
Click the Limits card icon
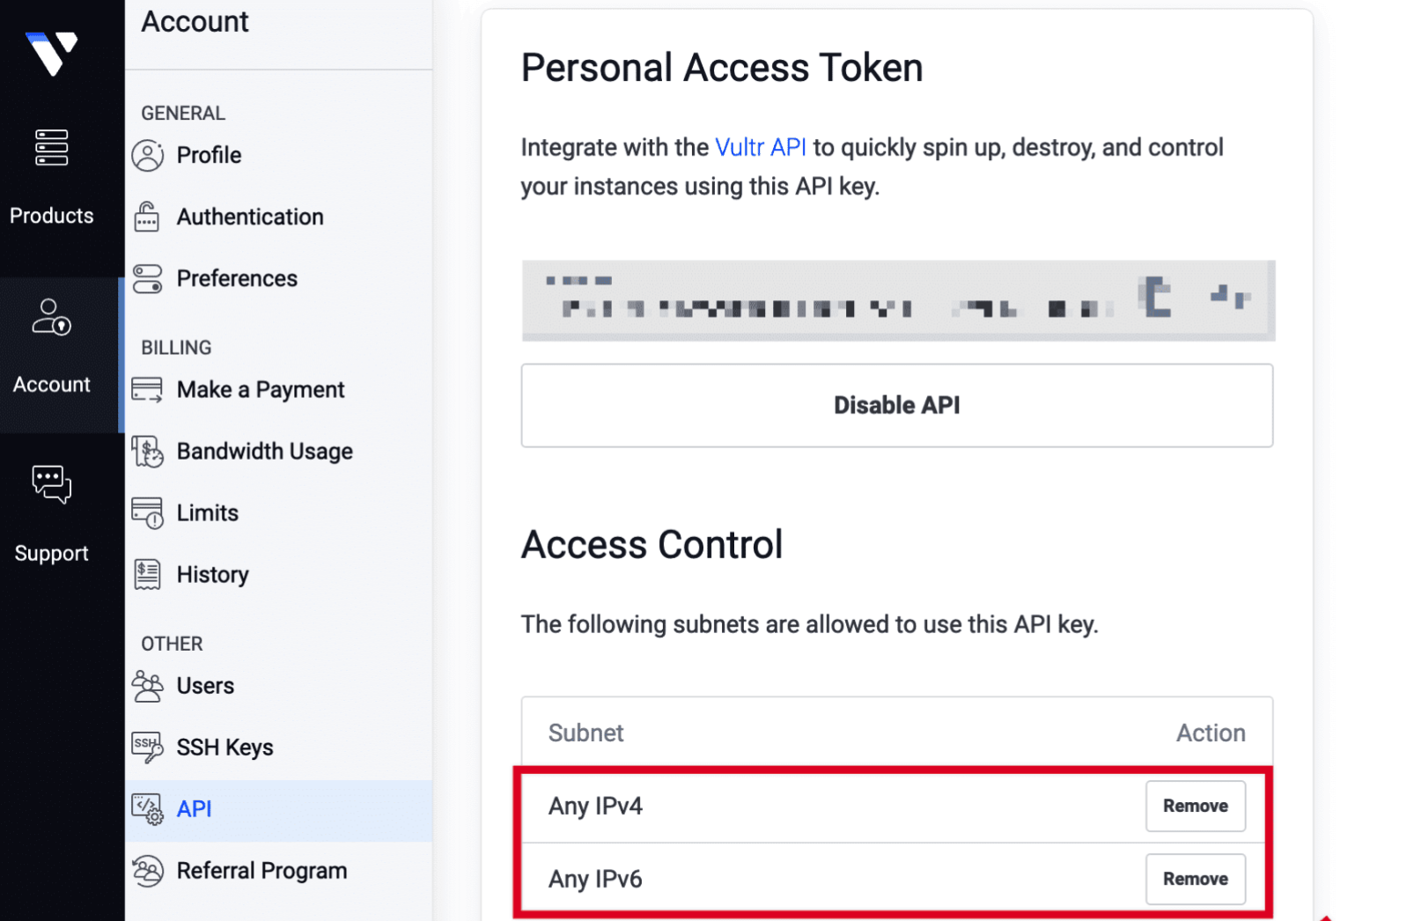pos(148,512)
